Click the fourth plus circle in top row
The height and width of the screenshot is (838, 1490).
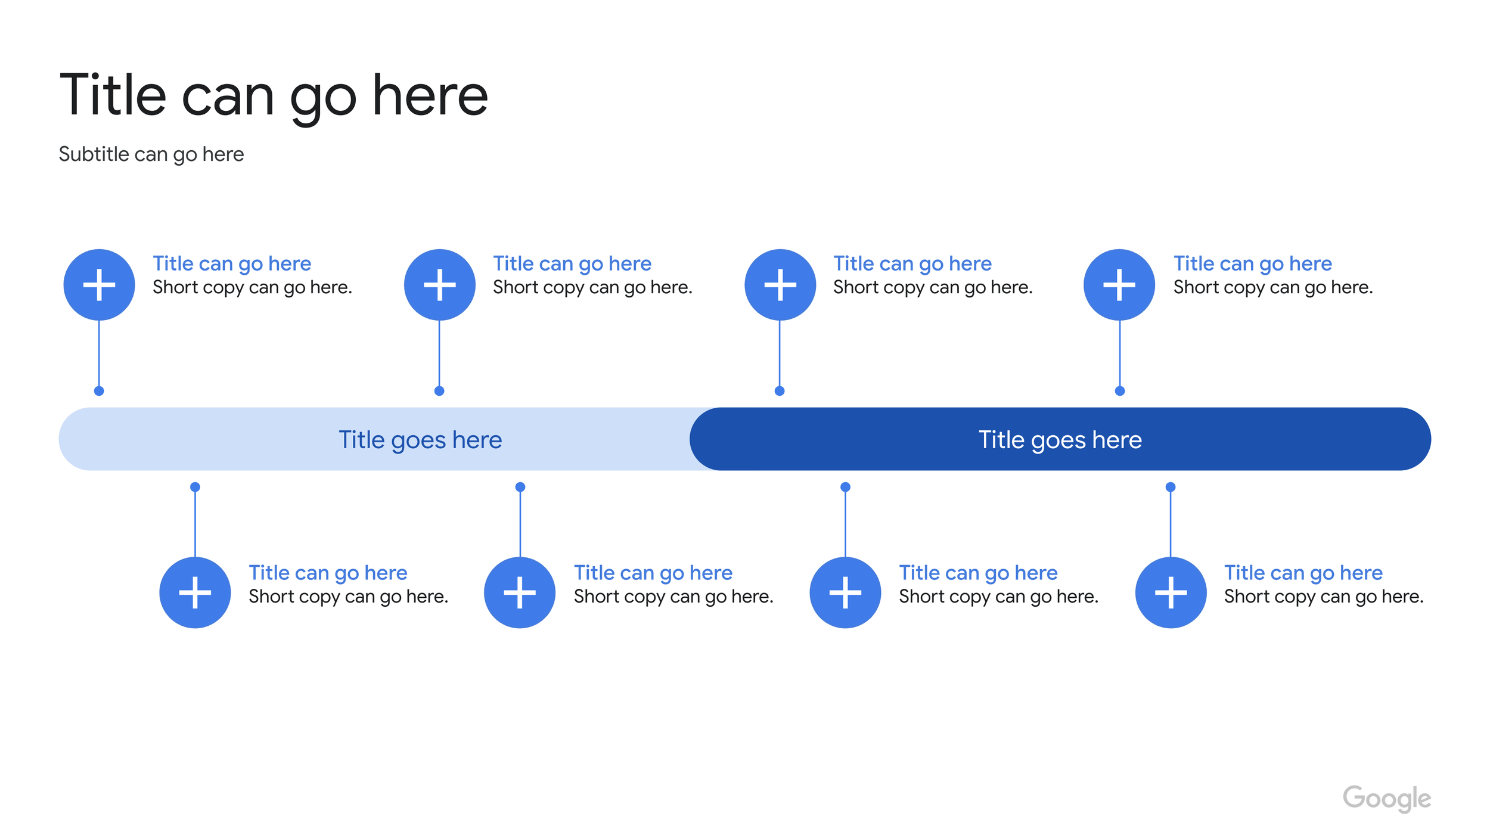coord(1119,285)
